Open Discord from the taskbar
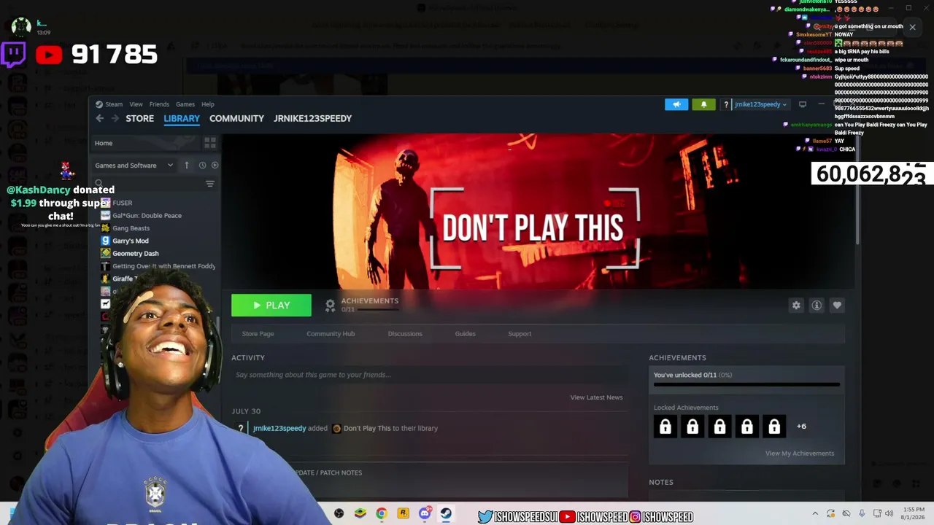The height and width of the screenshot is (525, 934). tap(425, 514)
